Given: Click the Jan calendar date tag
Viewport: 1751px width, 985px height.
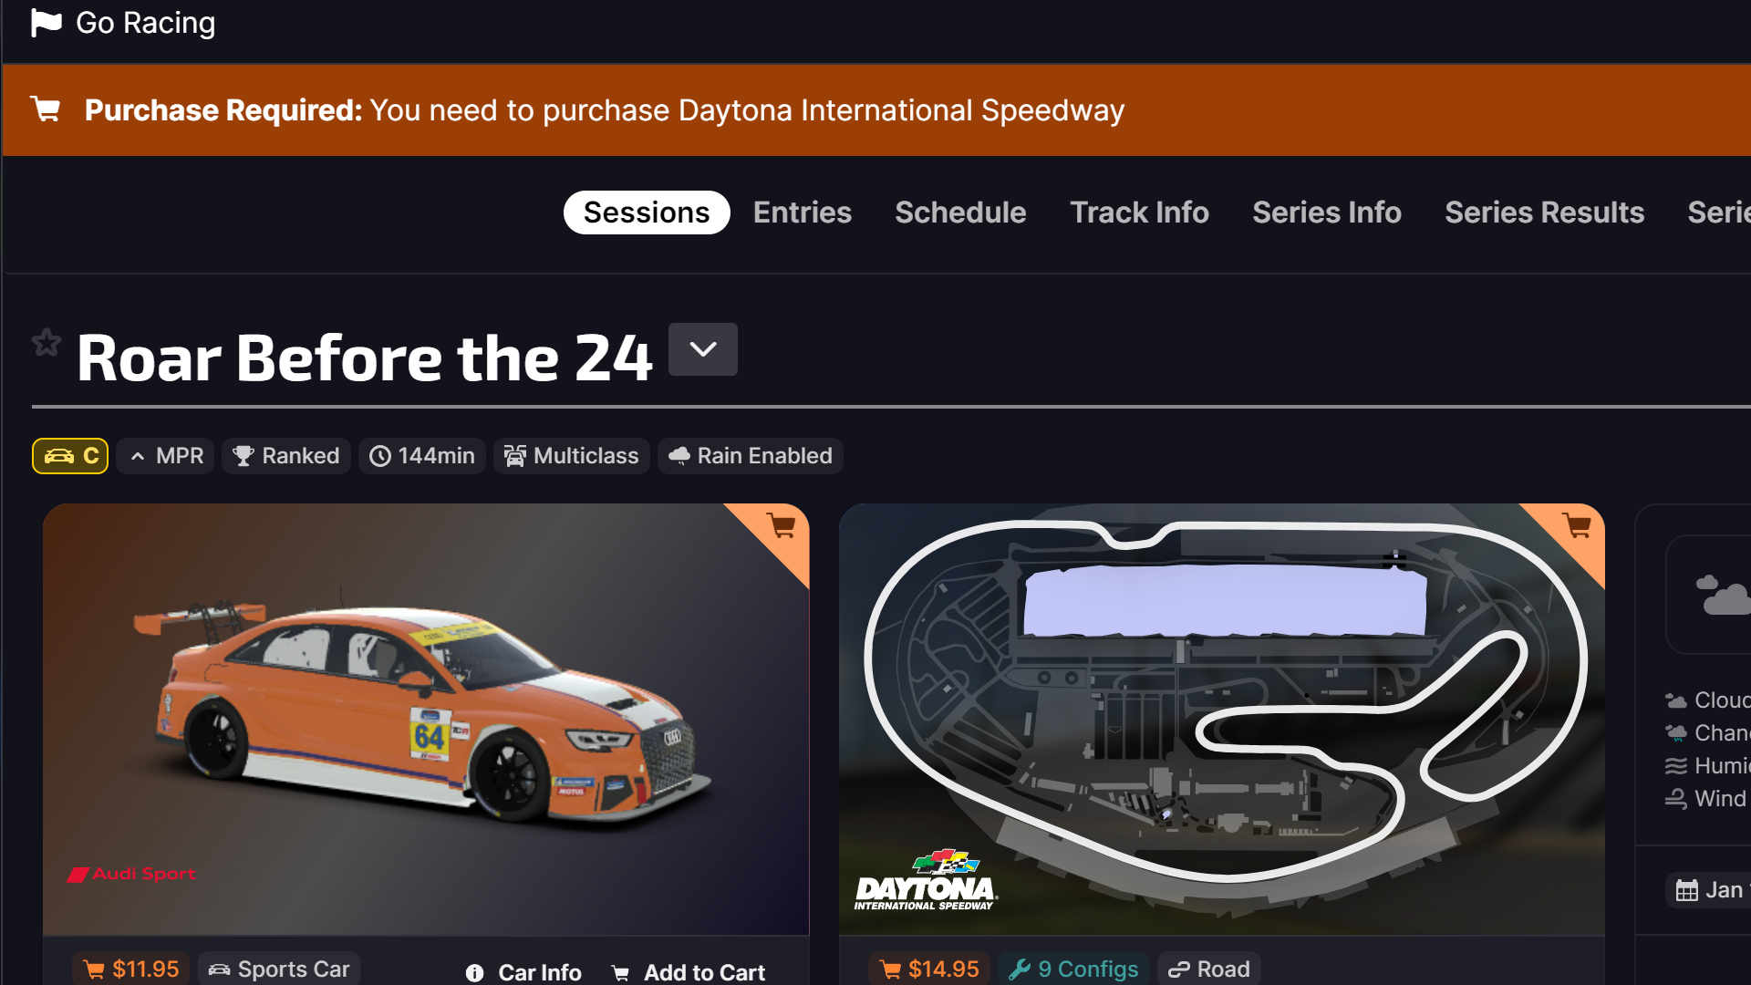Looking at the screenshot, I should click(x=1710, y=890).
